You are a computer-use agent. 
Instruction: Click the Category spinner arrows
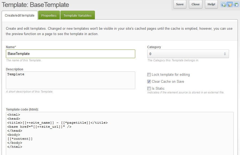coord(225,54)
